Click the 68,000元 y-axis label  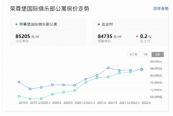click(x=156, y=97)
